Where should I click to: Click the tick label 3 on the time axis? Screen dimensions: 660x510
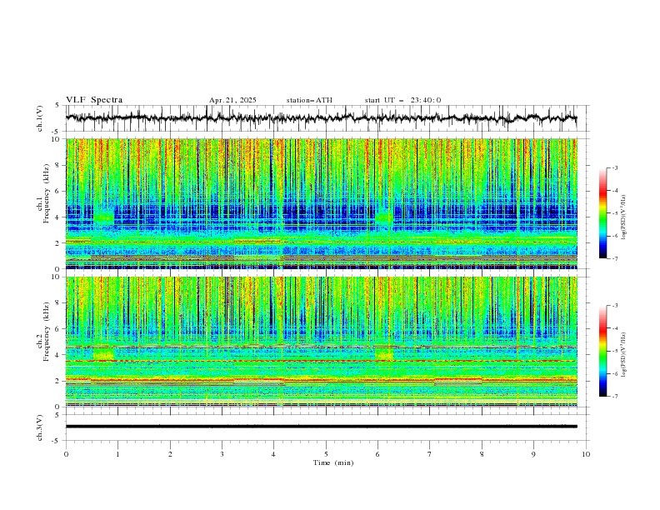222,454
